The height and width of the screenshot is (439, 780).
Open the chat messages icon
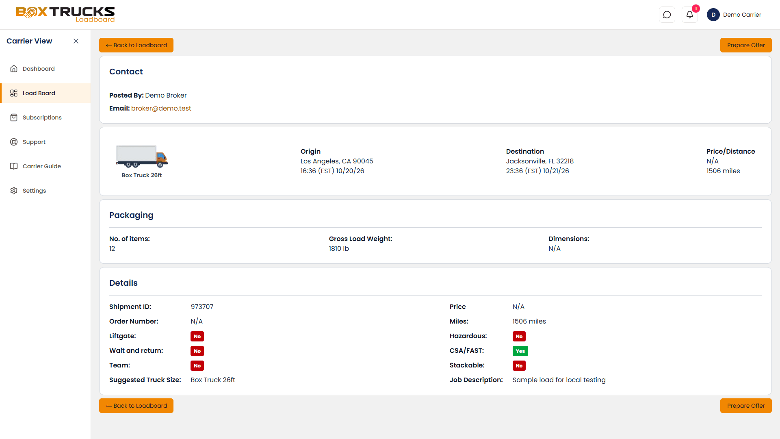click(x=667, y=15)
